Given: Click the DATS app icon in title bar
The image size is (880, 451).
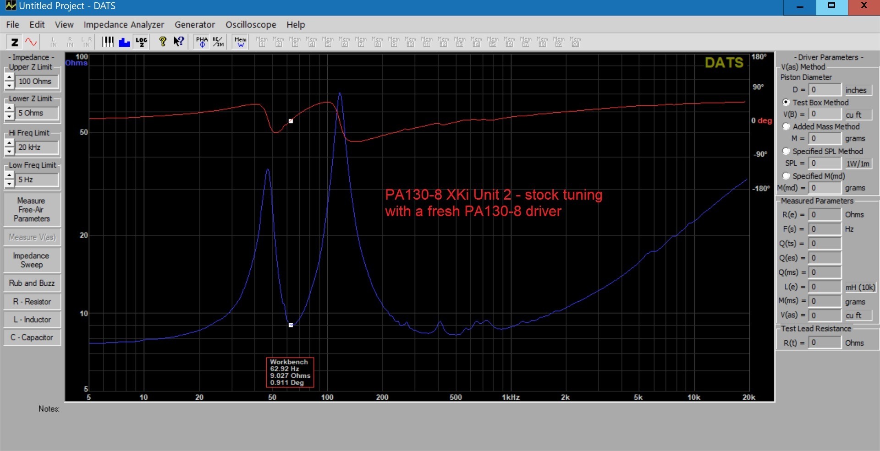Looking at the screenshot, I should click(10, 6).
